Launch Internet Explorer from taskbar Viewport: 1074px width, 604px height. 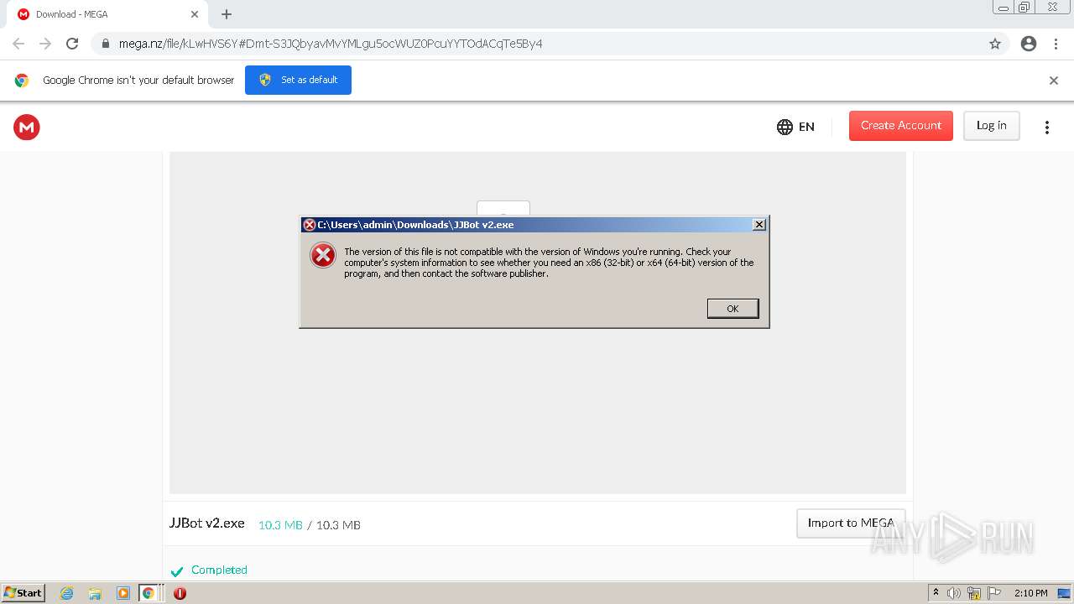[x=67, y=593]
